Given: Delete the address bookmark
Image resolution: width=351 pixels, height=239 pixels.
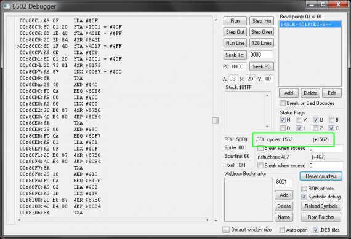Looking at the screenshot, I should [x=284, y=206].
